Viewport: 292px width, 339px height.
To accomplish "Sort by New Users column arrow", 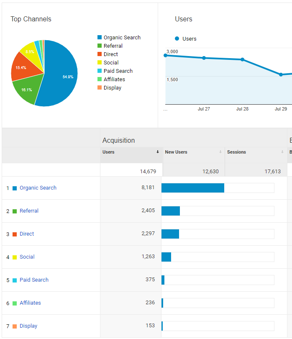I will [220, 152].
